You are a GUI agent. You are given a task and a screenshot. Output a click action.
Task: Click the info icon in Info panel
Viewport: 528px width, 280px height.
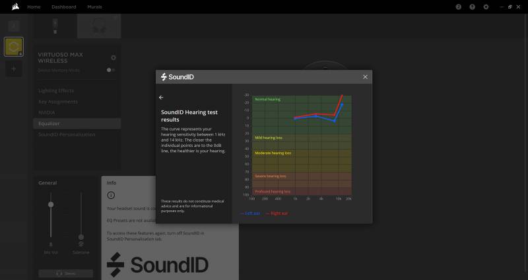pyautogui.click(x=111, y=196)
